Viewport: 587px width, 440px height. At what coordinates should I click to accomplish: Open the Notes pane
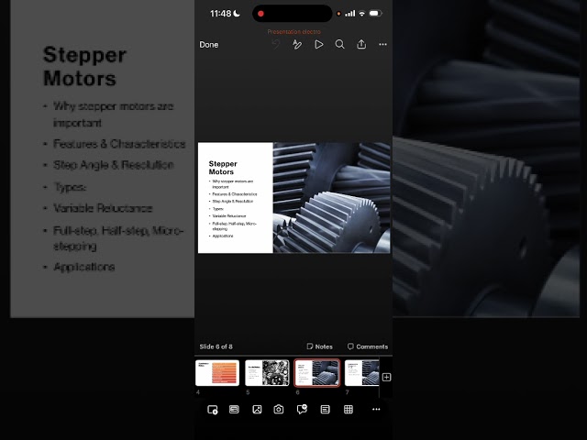click(x=319, y=346)
